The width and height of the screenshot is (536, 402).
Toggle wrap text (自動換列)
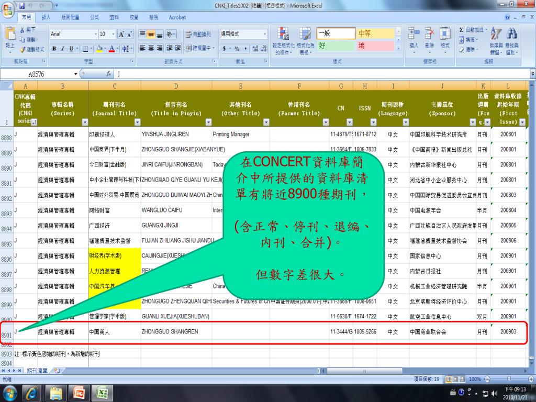point(198,34)
